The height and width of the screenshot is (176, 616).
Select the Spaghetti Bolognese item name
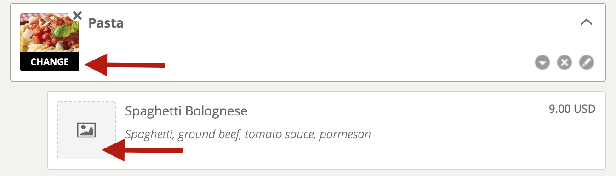click(186, 111)
